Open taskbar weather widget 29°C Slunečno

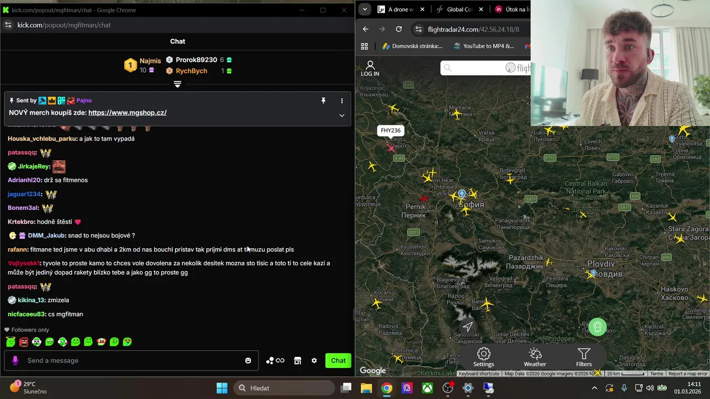click(x=29, y=387)
